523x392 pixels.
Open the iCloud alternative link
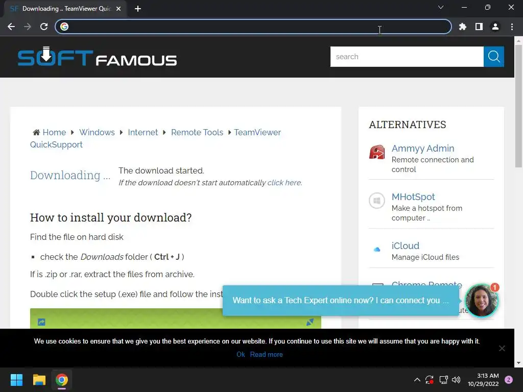[x=405, y=246]
